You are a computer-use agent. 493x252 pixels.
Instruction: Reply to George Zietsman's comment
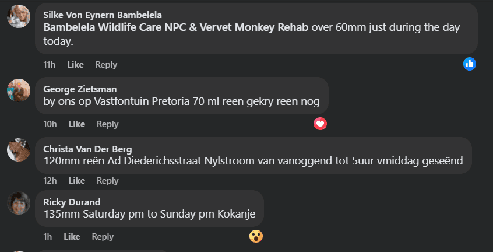(107, 124)
